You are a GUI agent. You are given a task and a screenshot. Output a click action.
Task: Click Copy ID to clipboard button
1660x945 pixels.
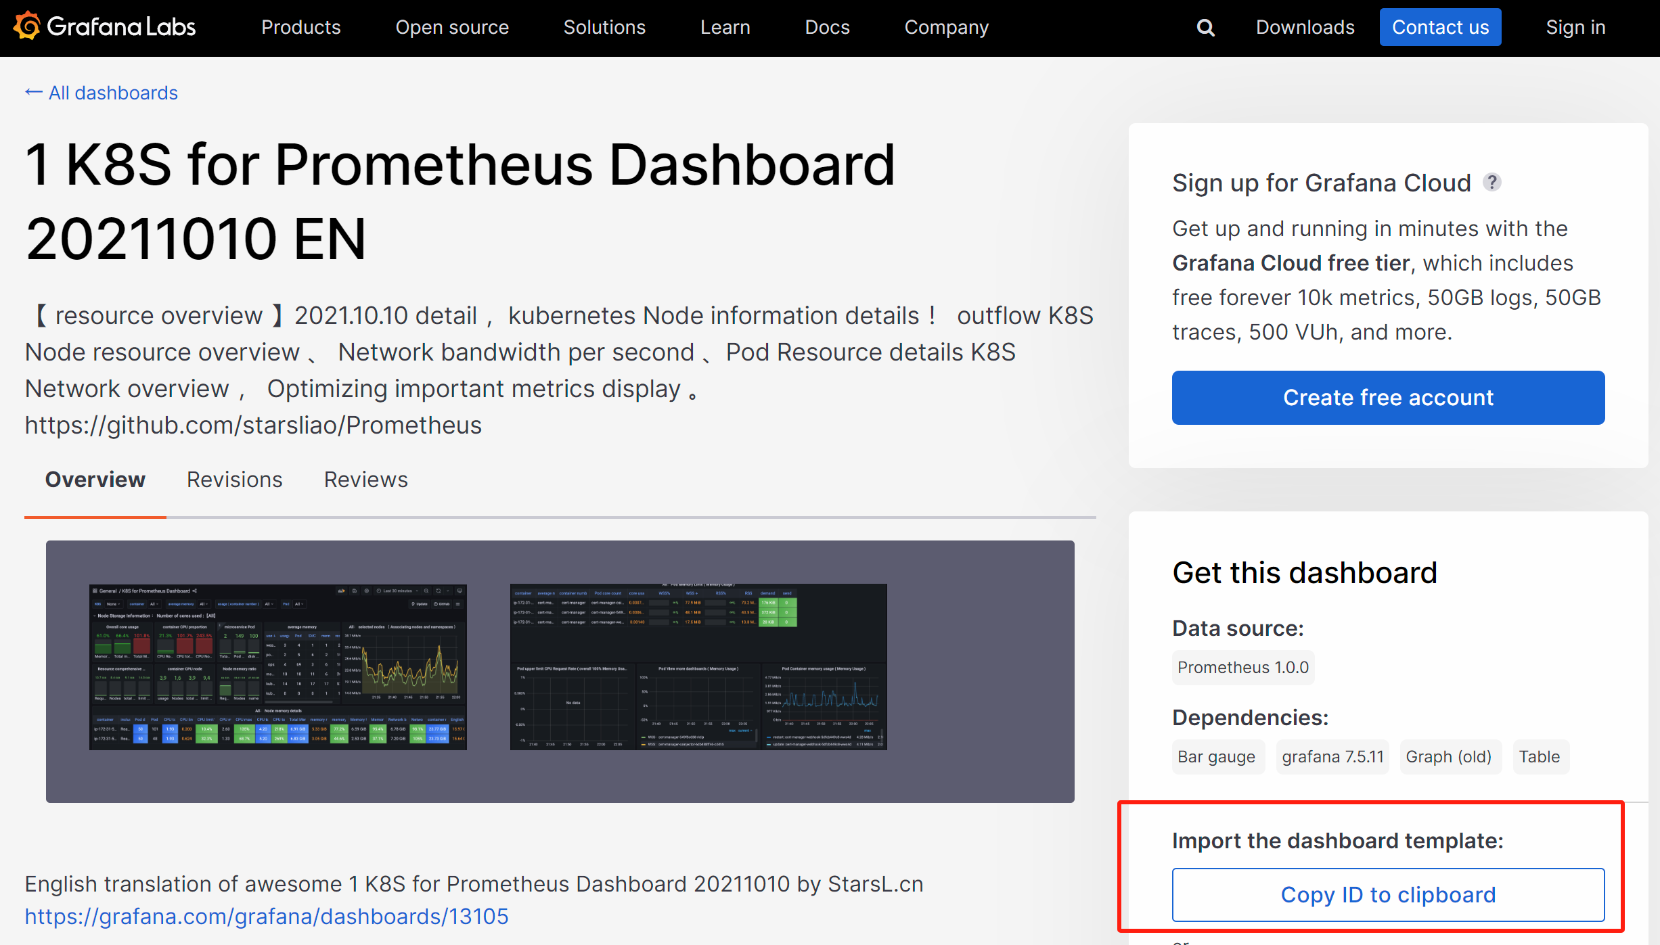point(1388,894)
